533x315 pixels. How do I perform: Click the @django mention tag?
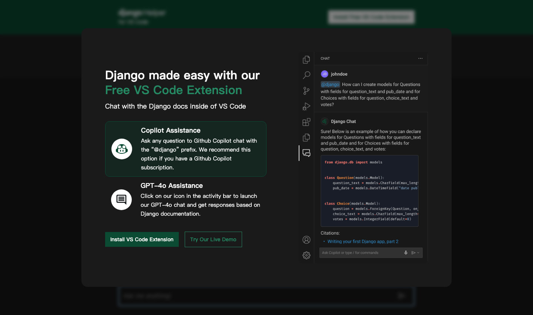[330, 84]
